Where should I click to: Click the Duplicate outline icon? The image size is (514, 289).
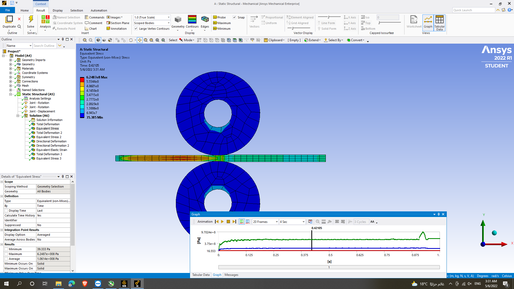point(9,19)
